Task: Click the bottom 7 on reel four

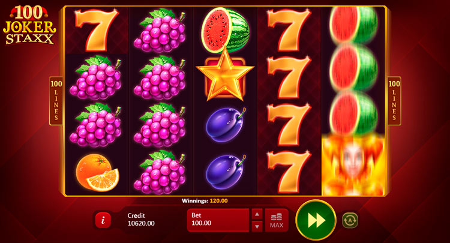Action: point(289,172)
